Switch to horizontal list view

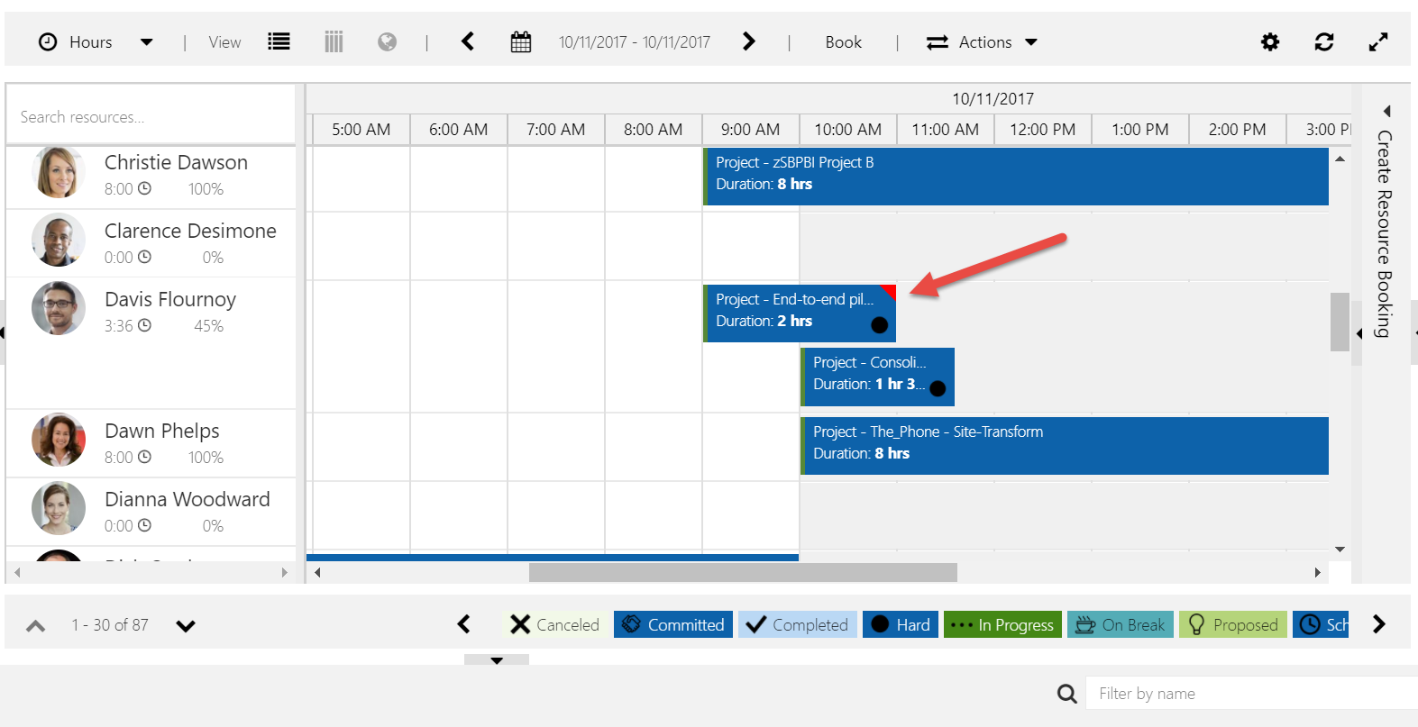279,41
